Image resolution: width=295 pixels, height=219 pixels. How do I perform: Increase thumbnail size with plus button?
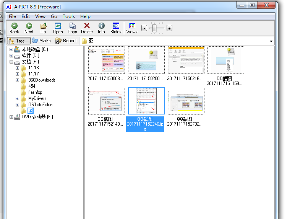pyautogui.click(x=169, y=28)
